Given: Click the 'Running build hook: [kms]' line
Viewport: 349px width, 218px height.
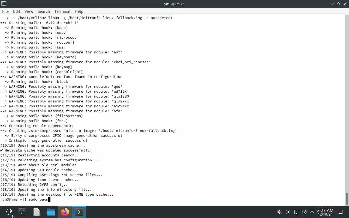Looking at the screenshot, I should (35, 47).
